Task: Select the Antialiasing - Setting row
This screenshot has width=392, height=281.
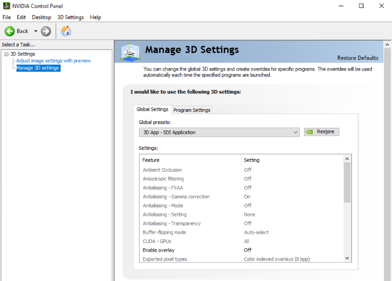Action: tap(241, 214)
